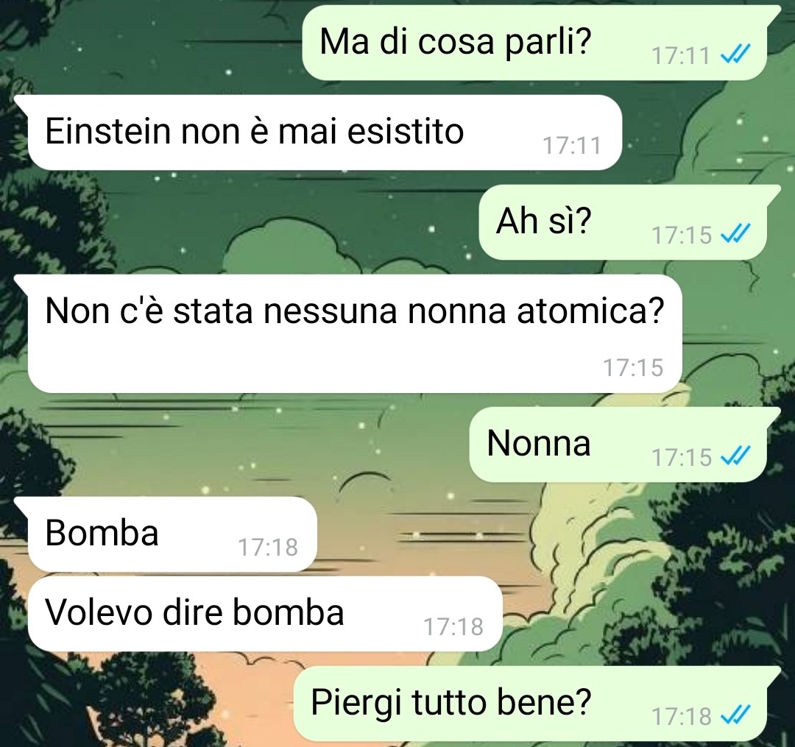Tap the "Volevo dire bomba" message
795x747 pixels.
click(265, 613)
